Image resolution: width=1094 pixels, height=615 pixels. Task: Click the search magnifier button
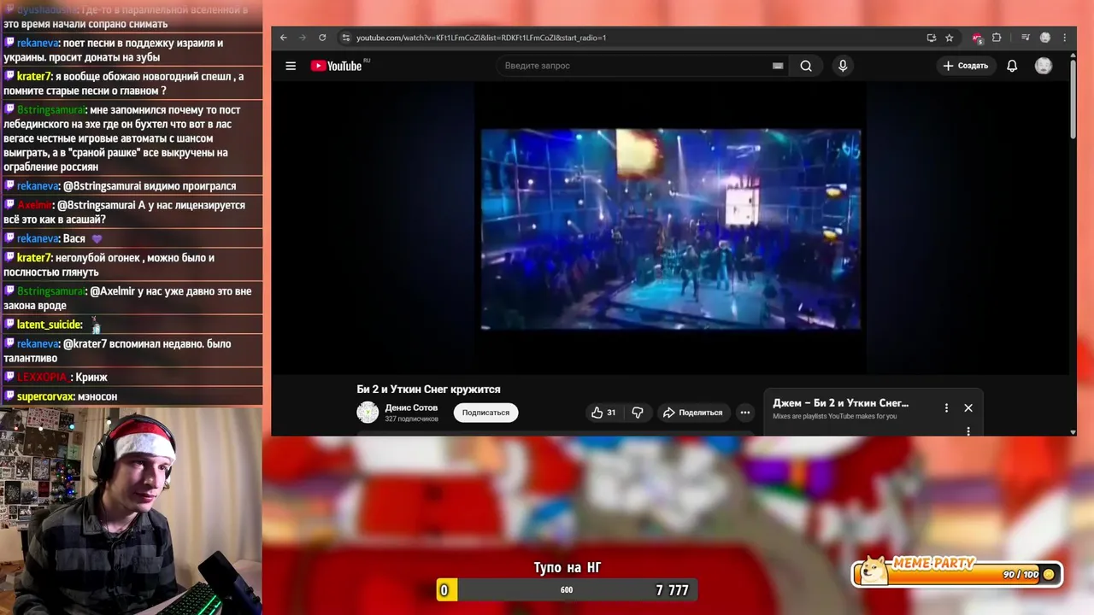[806, 66]
